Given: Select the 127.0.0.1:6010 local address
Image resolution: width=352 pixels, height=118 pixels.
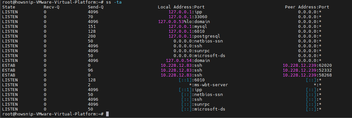Looking at the screenshot, I should tap(187, 31).
